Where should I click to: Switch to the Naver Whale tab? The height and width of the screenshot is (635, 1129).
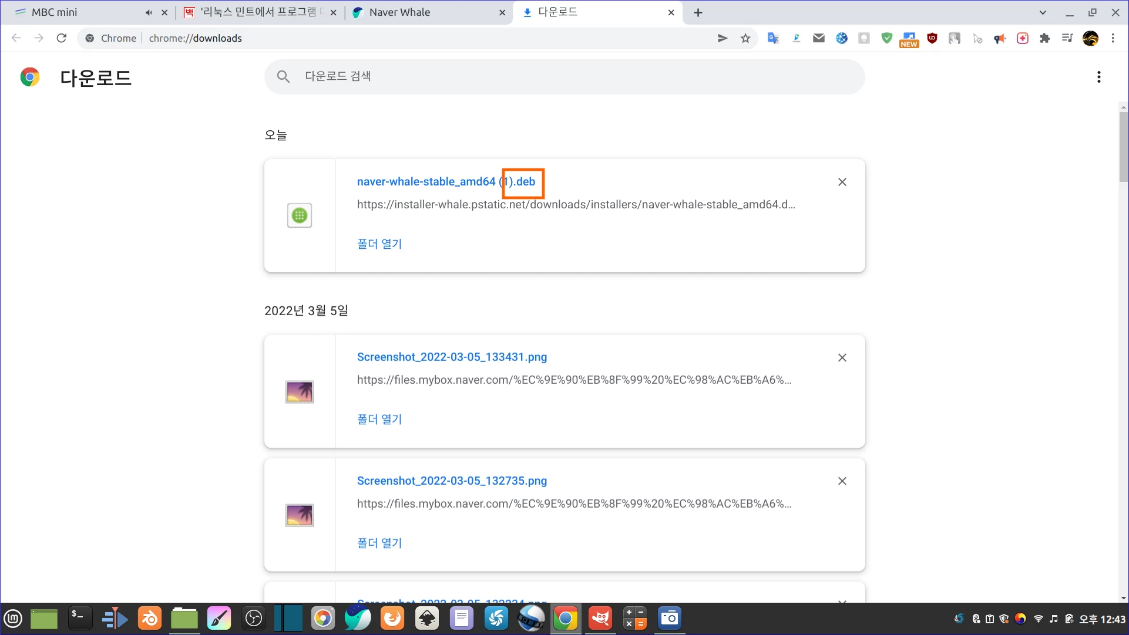coord(411,12)
